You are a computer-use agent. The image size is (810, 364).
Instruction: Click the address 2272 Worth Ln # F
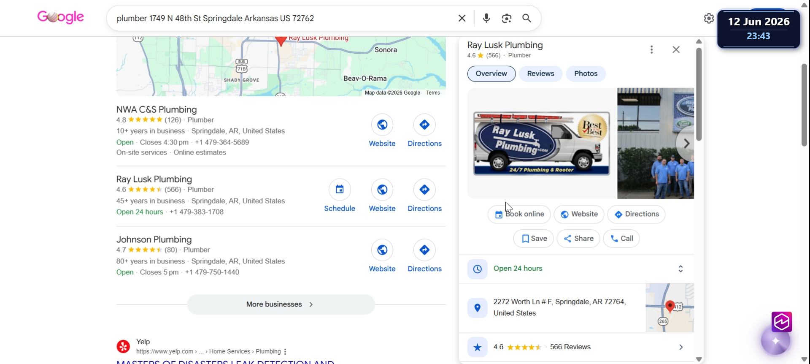click(x=559, y=308)
